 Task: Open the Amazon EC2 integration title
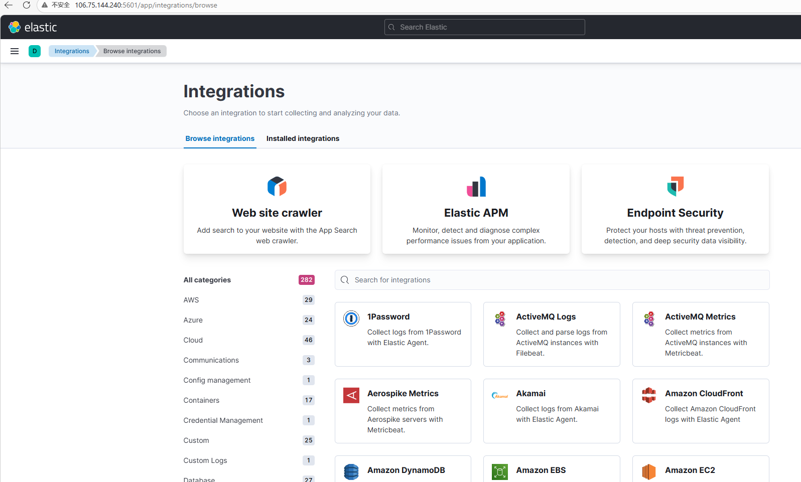click(690, 470)
